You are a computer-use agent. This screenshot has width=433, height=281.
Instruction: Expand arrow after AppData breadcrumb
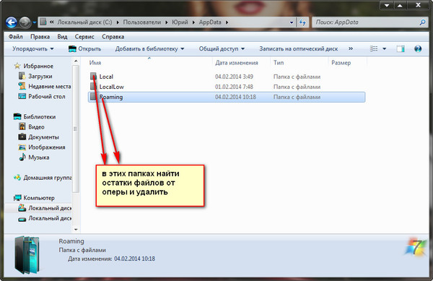point(227,22)
